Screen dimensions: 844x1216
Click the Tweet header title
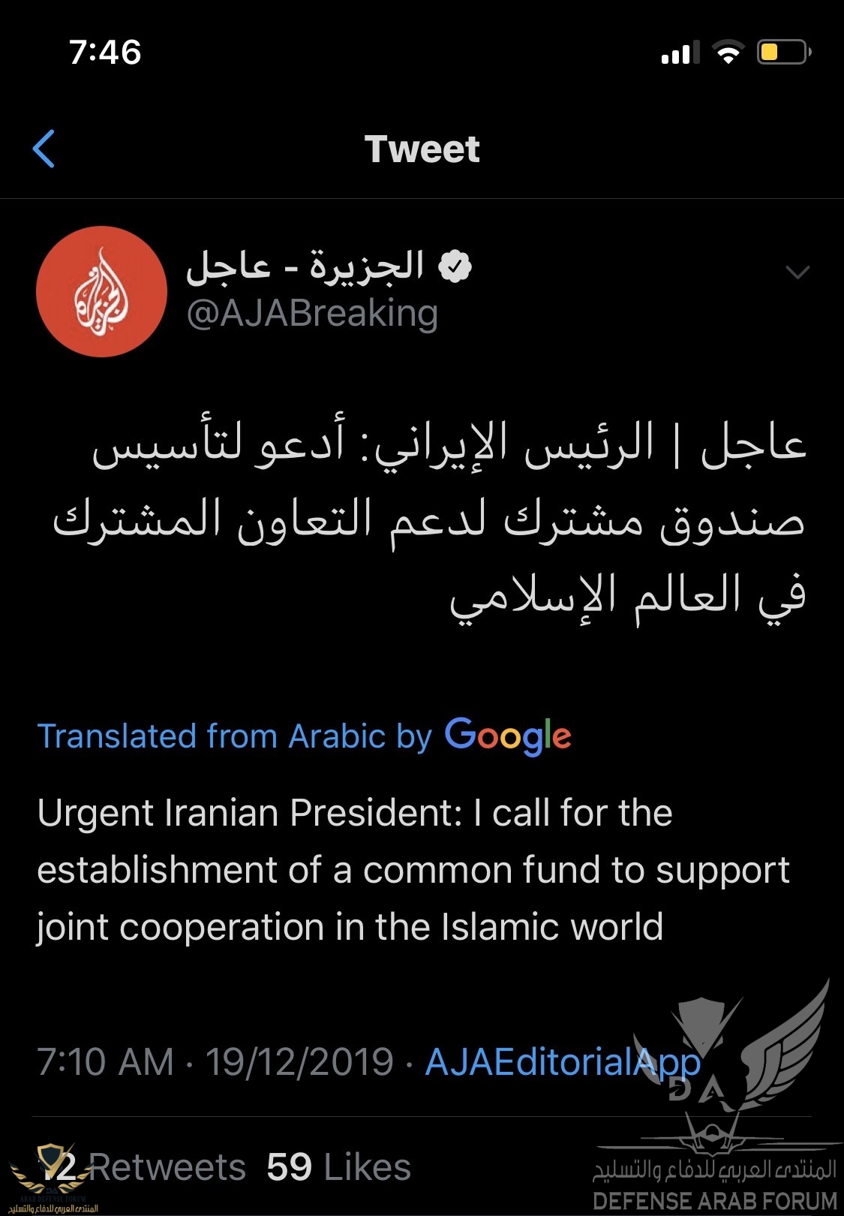tap(422, 149)
